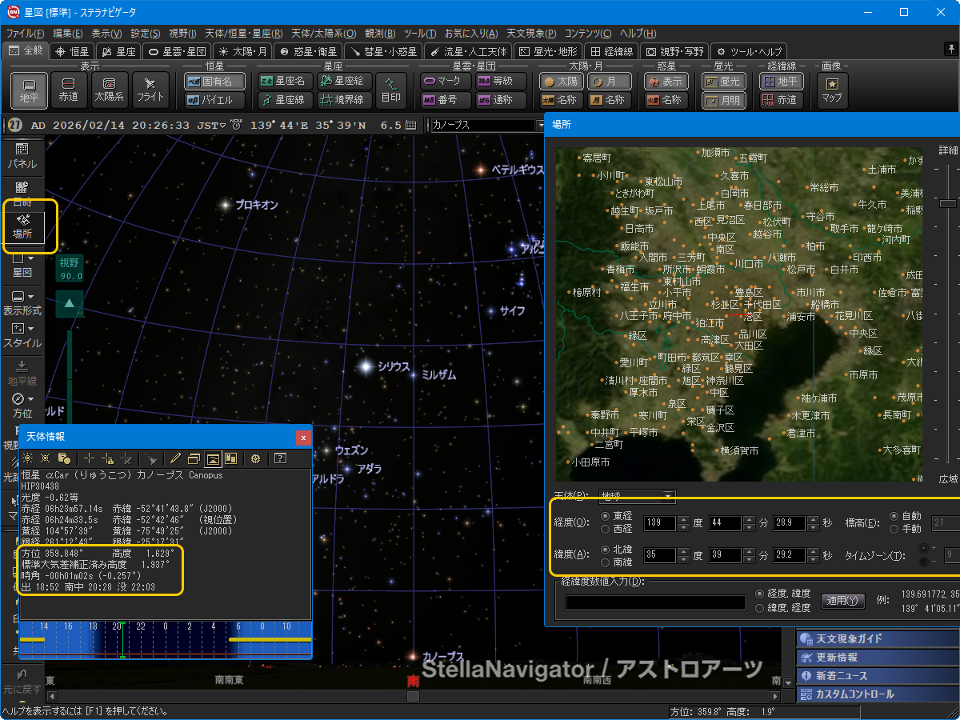Screen dimensions: 960x720
Task: Click the pencil edit icon in 天体情報
Action: (x=175, y=458)
